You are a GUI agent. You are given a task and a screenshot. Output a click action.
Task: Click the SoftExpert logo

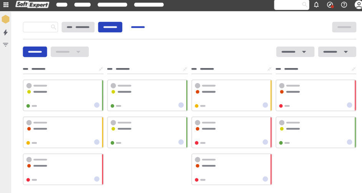tap(32, 5)
